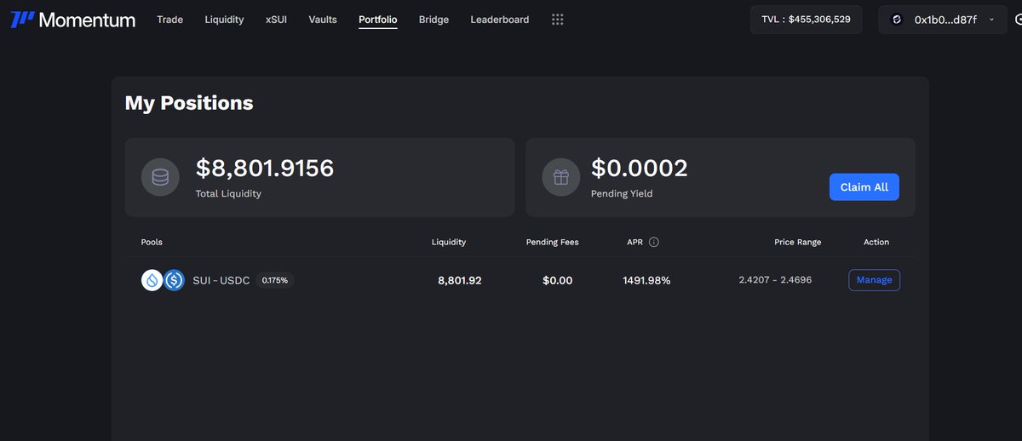This screenshot has width=1022, height=441.
Task: Click the Price Range column header
Action: coord(797,242)
